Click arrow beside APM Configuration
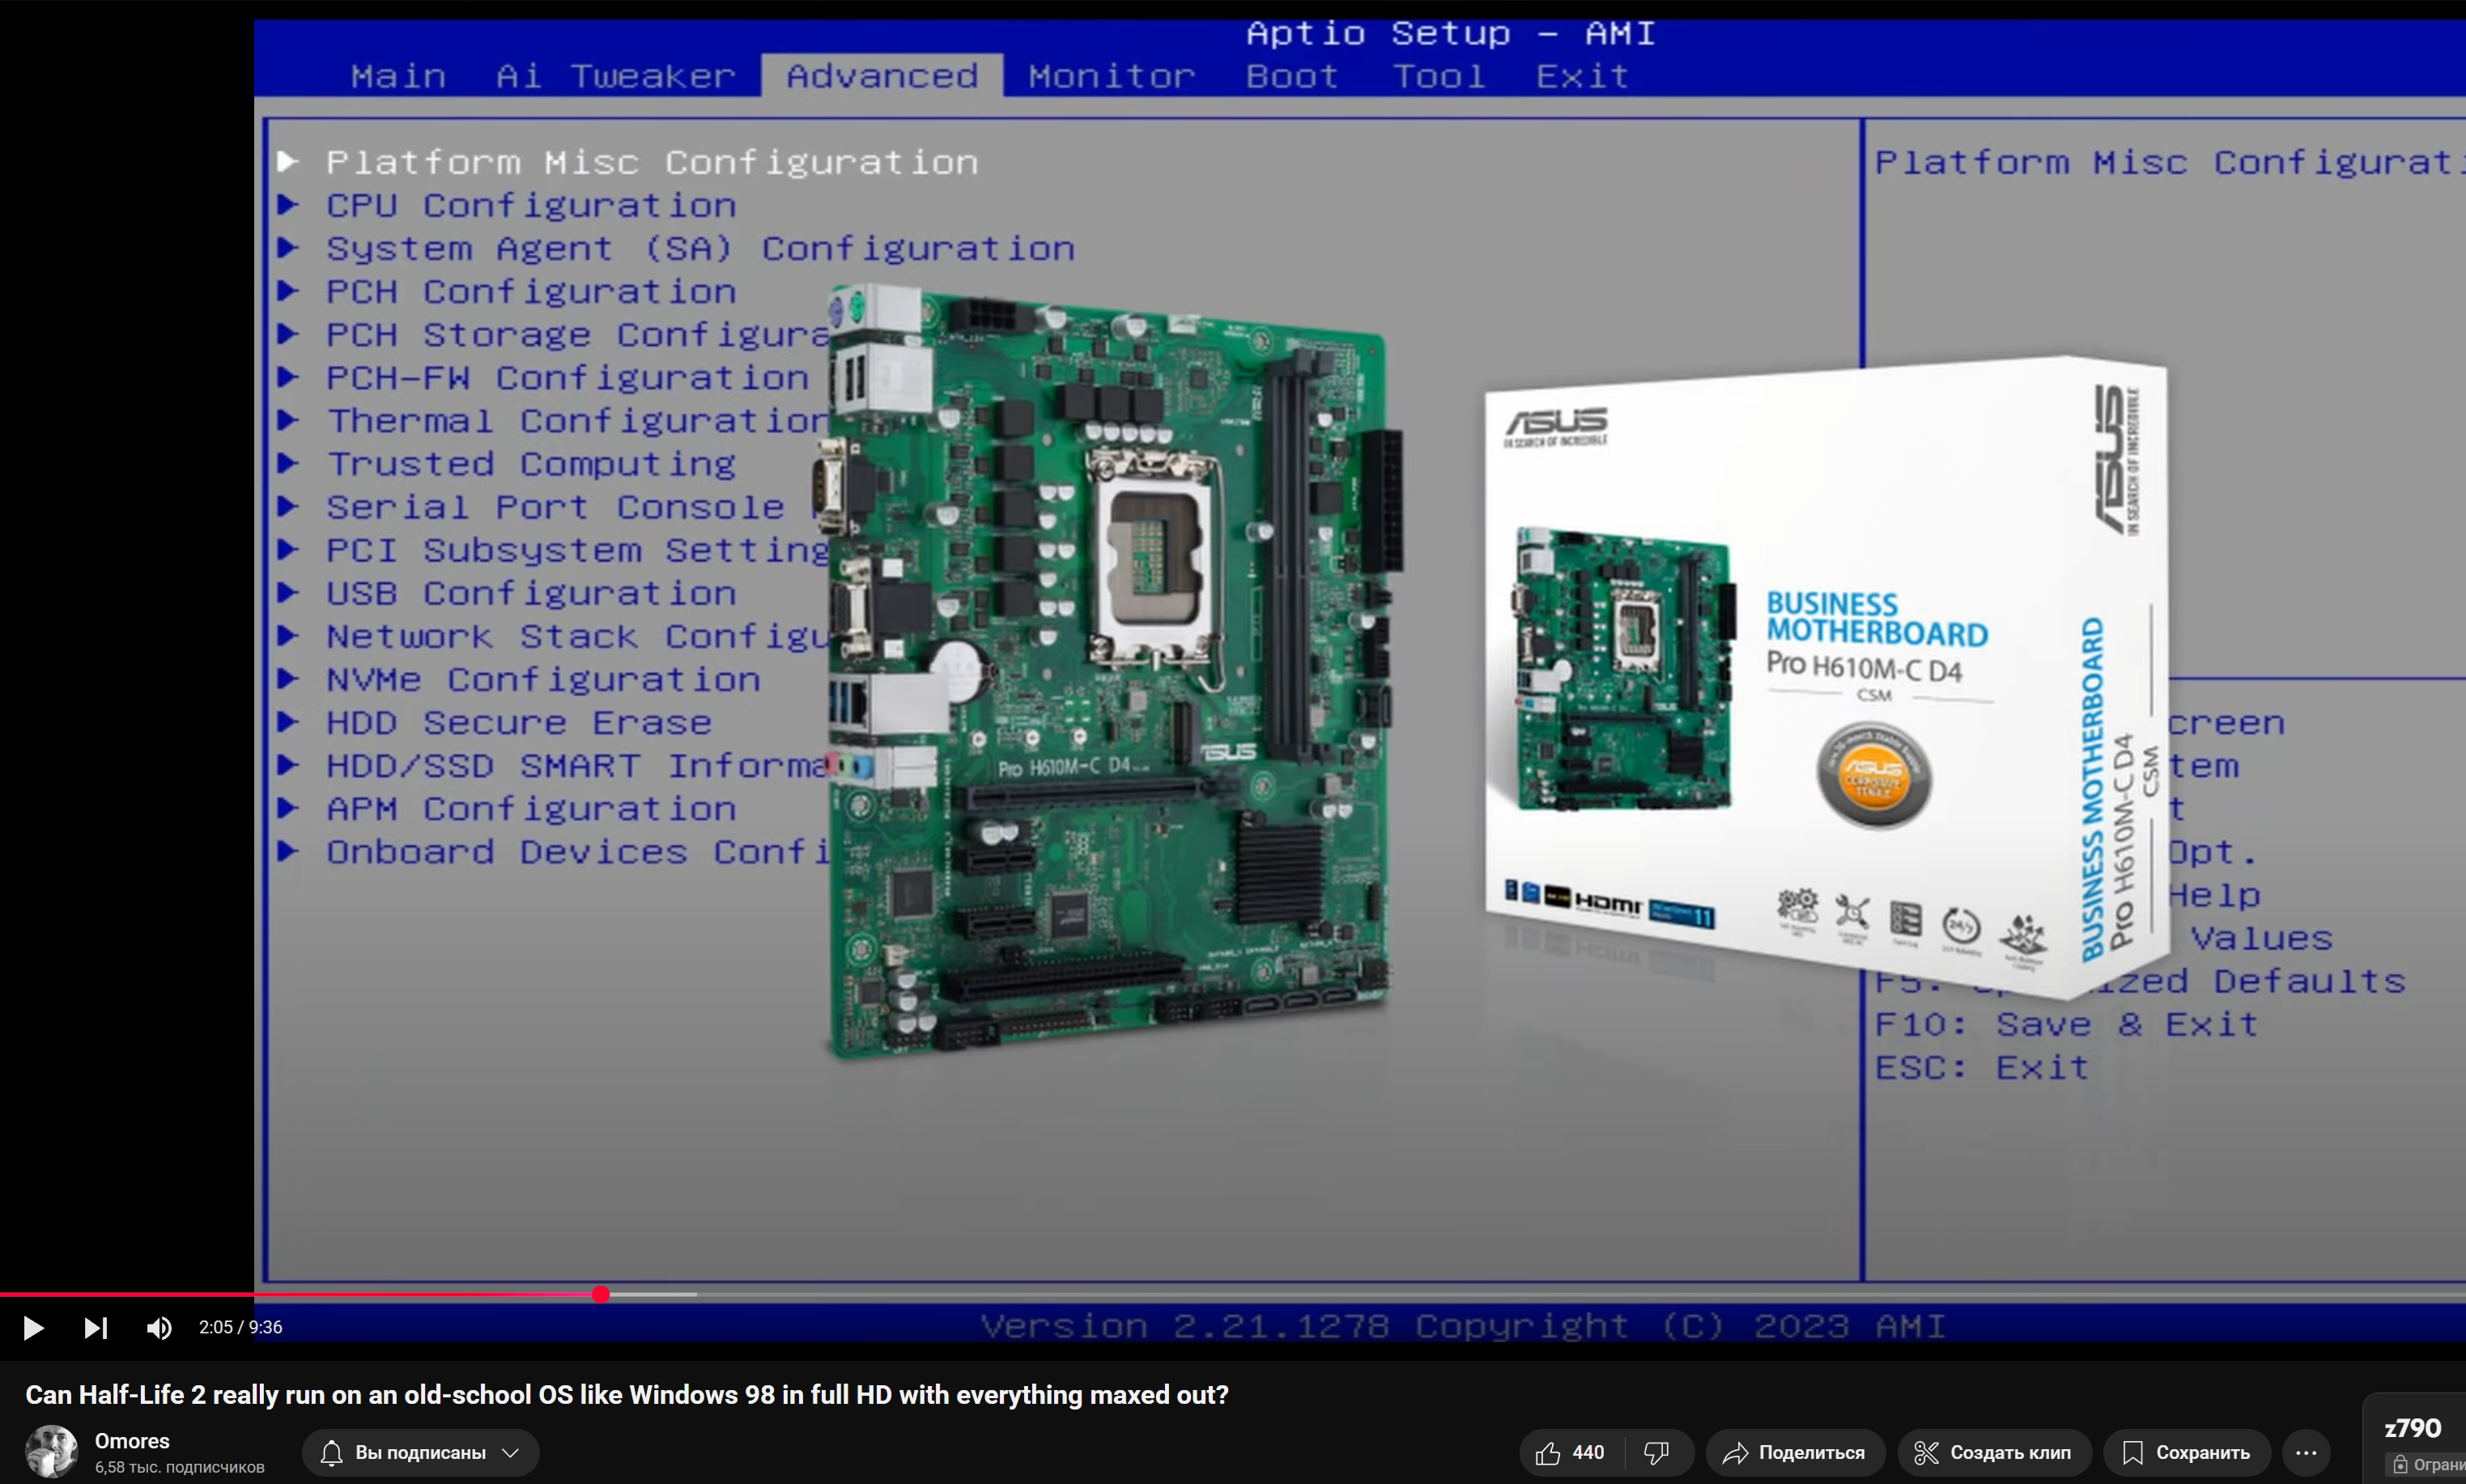This screenshot has width=2466, height=1484. pos(288,806)
